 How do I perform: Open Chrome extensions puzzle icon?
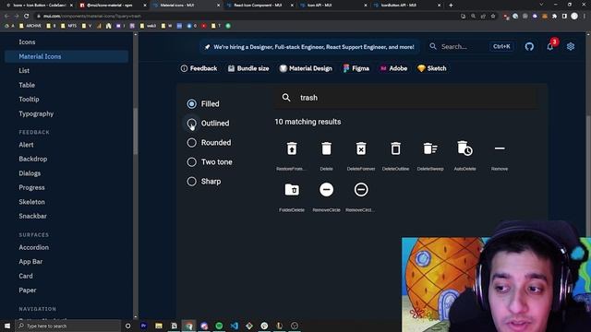coord(554,17)
